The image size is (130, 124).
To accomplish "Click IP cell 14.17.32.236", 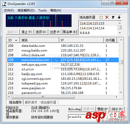I will 70,65.
